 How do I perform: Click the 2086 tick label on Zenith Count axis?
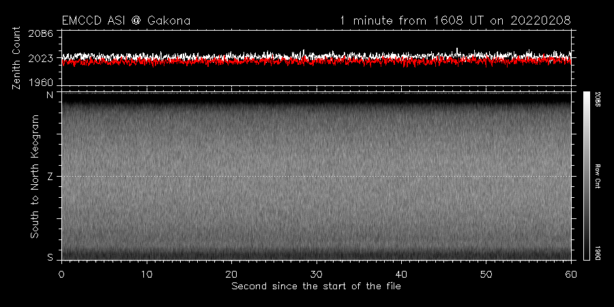coord(41,33)
